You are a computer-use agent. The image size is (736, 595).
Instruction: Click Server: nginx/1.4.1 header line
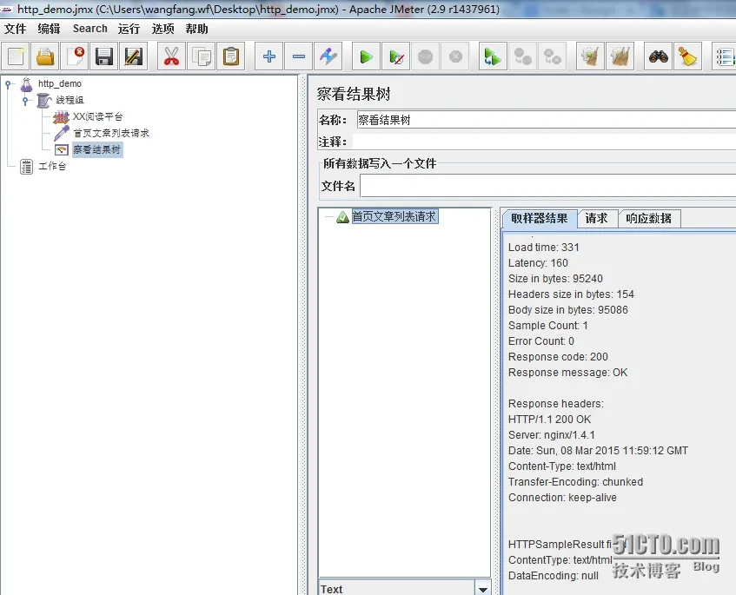click(x=551, y=435)
